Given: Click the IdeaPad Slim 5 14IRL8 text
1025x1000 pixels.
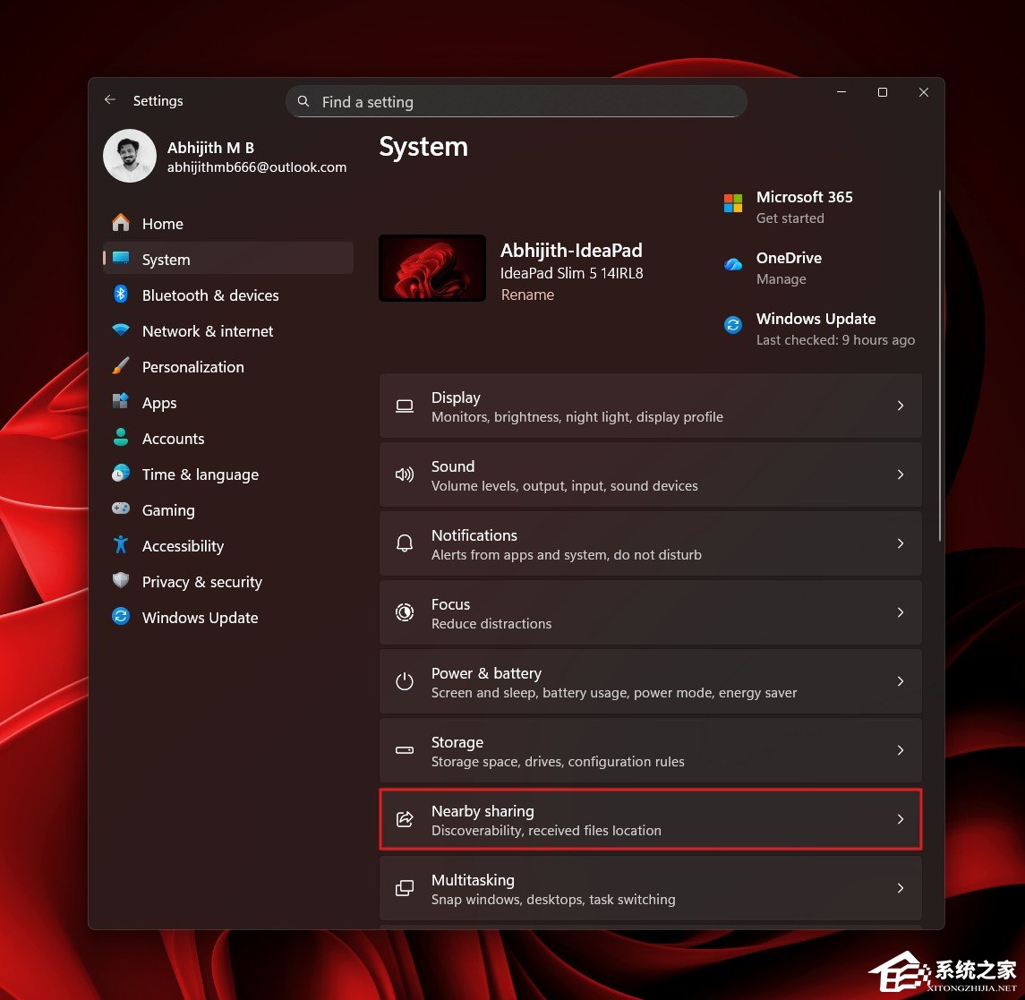Looking at the screenshot, I should click(571, 273).
